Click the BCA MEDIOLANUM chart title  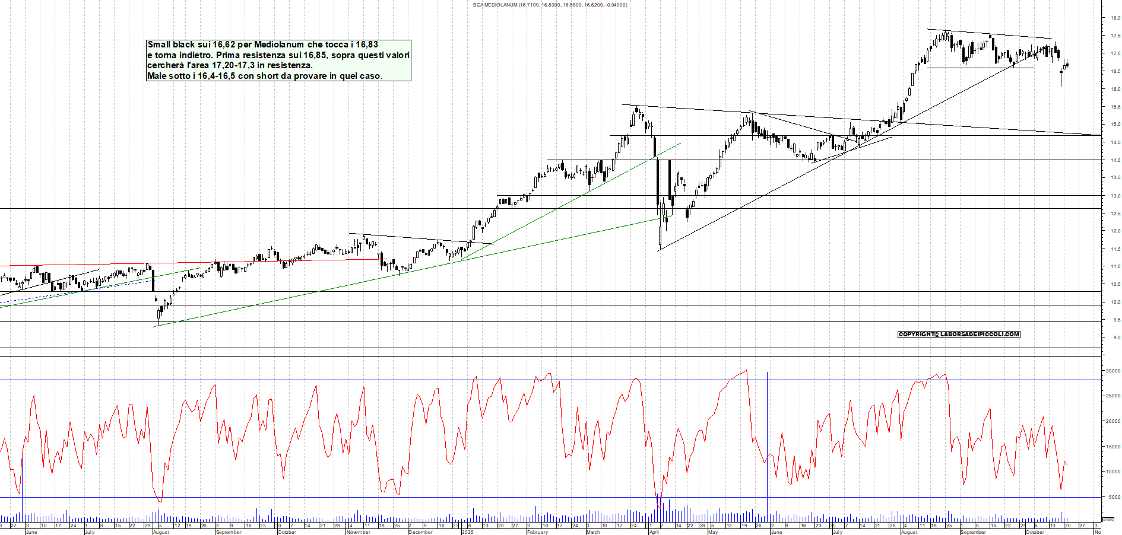click(549, 5)
